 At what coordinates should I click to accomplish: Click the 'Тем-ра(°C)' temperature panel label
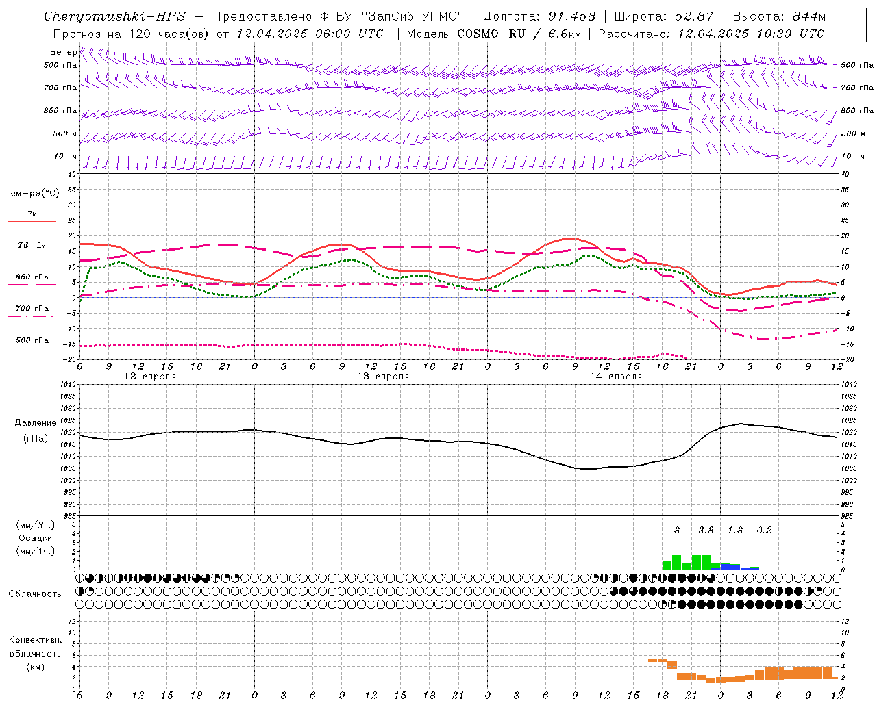point(32,194)
